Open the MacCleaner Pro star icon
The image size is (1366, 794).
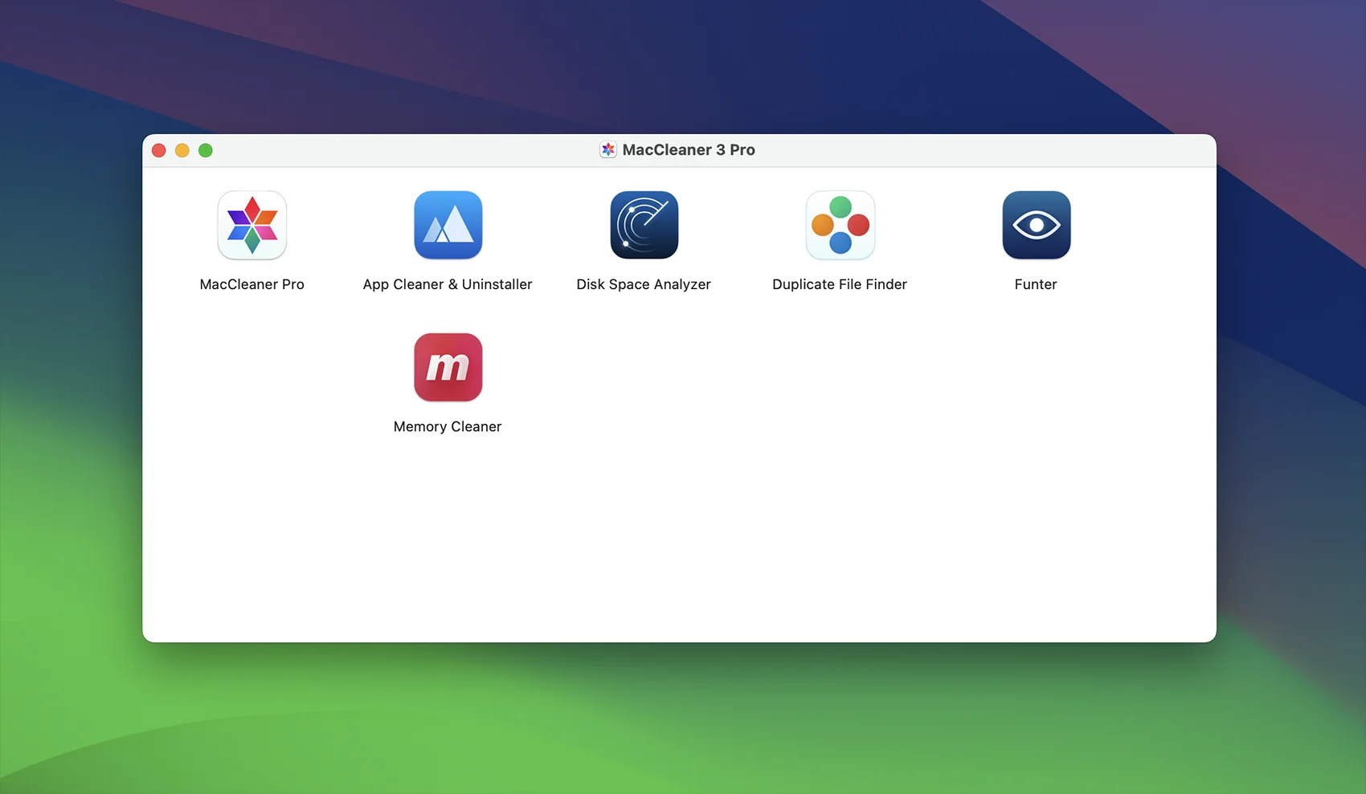click(x=252, y=225)
